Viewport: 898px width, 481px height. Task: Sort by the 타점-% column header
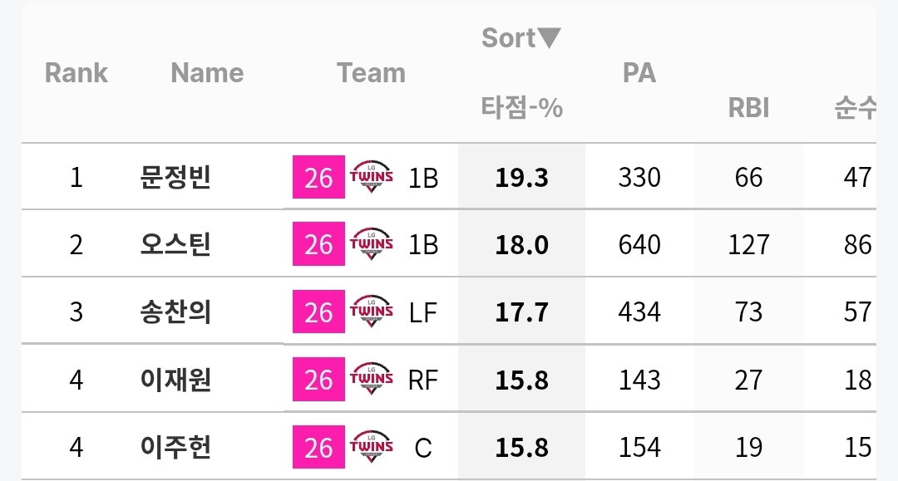521,107
